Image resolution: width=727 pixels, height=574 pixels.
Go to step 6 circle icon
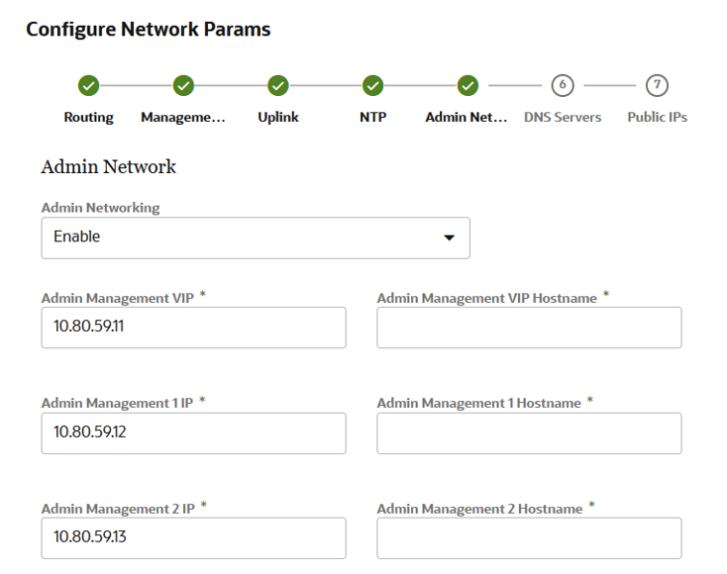point(563,86)
